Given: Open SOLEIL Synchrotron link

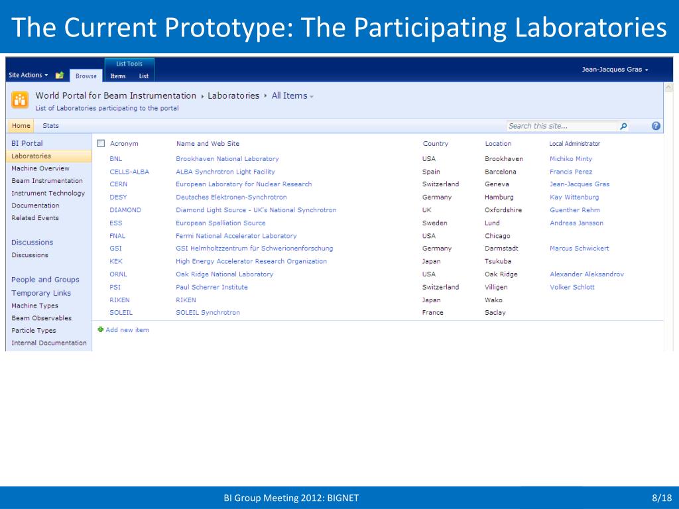Looking at the screenshot, I should 208,313.
